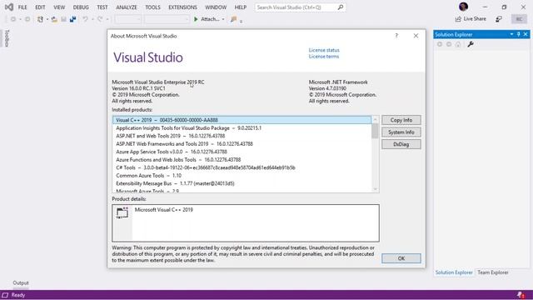Image resolution: width=533 pixels, height=300 pixels.
Task: Open the solution platforms combo box
Action: coord(167,19)
